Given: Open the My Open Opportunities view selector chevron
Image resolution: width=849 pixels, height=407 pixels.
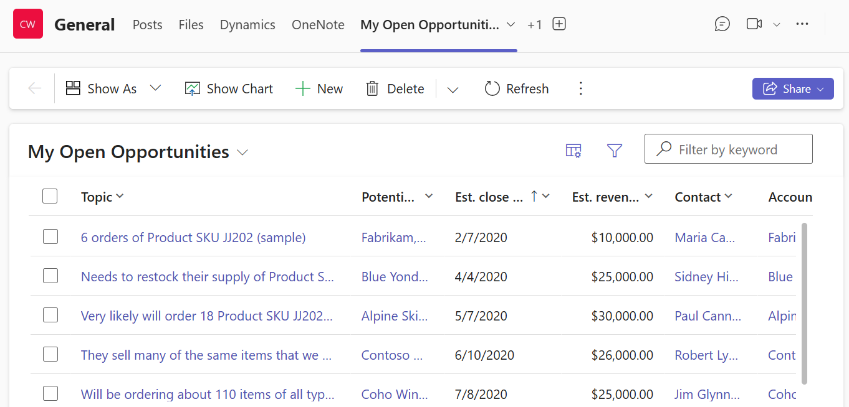Looking at the screenshot, I should pos(242,152).
